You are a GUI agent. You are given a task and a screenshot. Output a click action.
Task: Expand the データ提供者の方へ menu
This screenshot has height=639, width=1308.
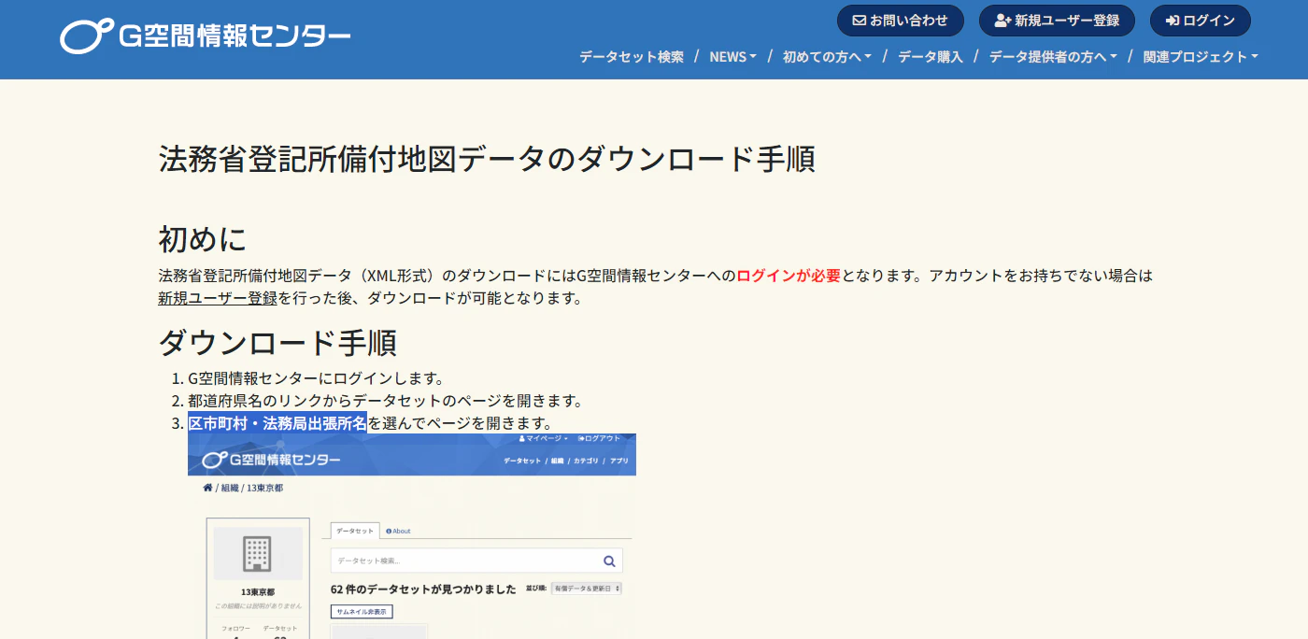(x=1053, y=57)
